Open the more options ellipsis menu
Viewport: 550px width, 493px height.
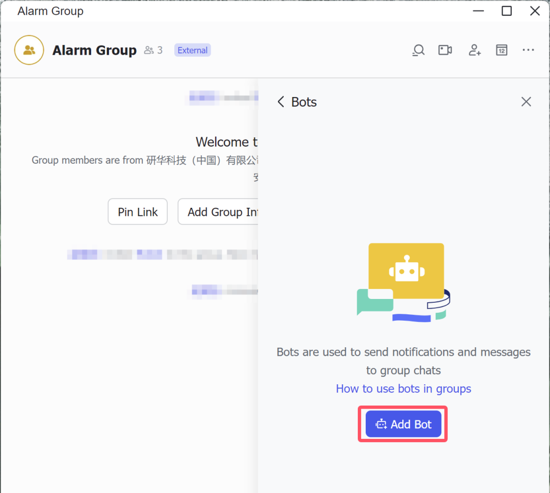click(x=528, y=50)
